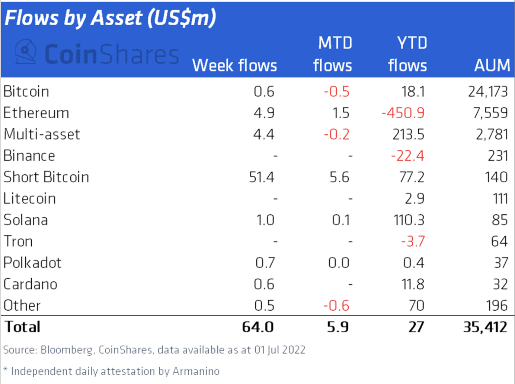
Task: Click the Ethereum row label
Action: (x=36, y=113)
